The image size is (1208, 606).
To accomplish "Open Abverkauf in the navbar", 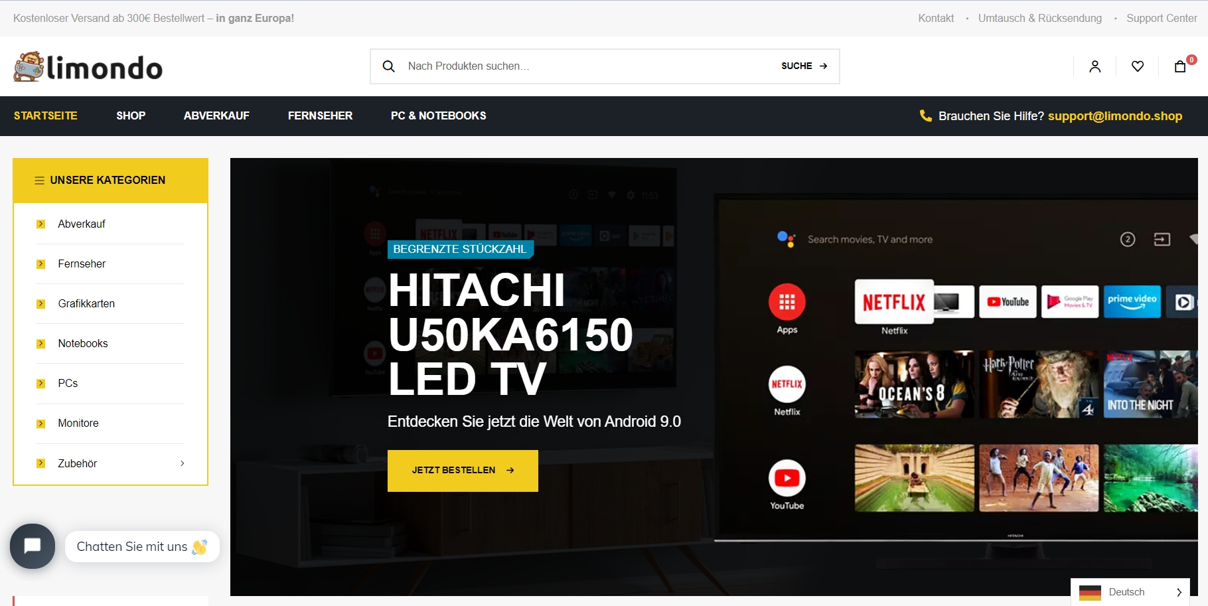I will click(216, 115).
